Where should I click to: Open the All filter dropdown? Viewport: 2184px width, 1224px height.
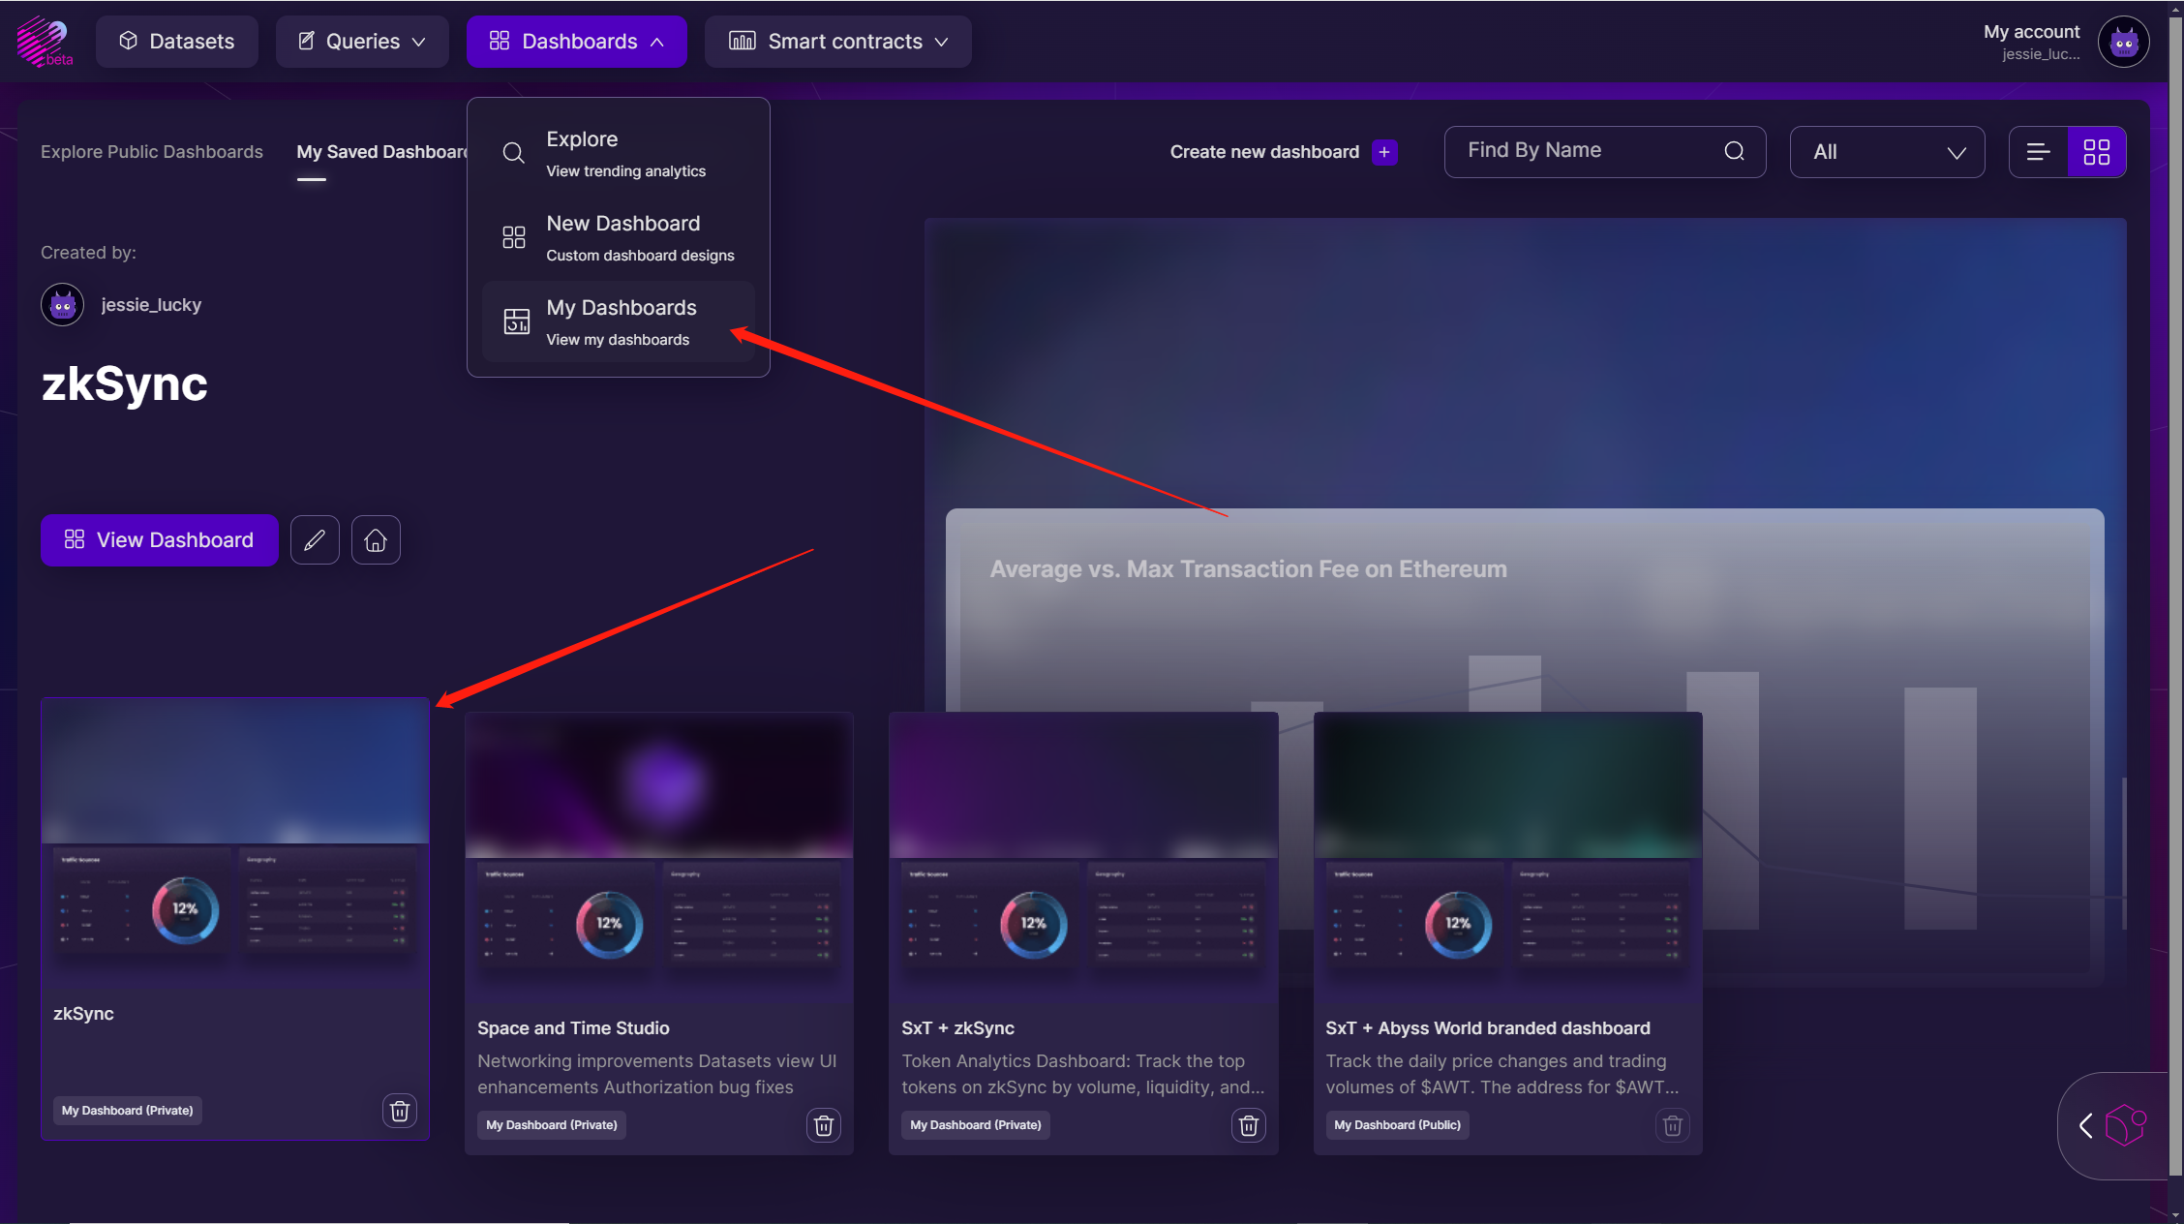(x=1887, y=152)
